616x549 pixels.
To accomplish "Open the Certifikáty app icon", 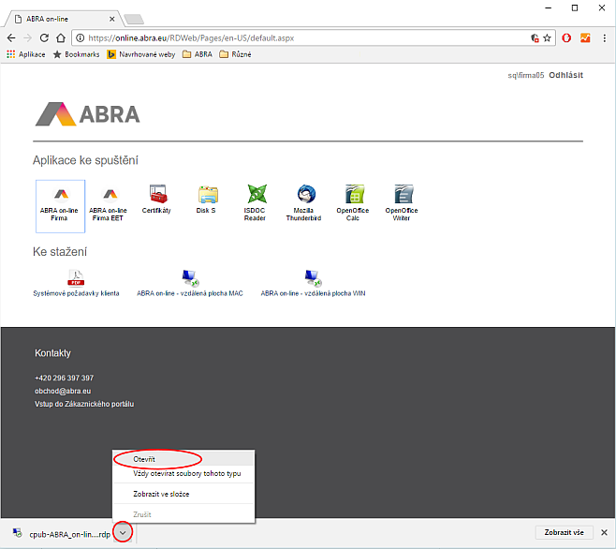I will (156, 200).
